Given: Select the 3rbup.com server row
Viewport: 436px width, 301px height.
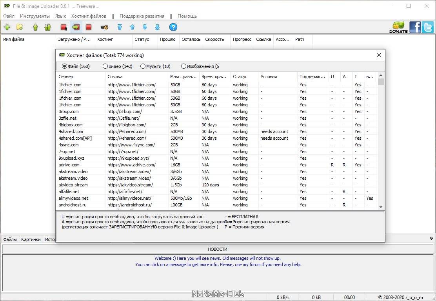Looking at the screenshot, I should (x=217, y=111).
